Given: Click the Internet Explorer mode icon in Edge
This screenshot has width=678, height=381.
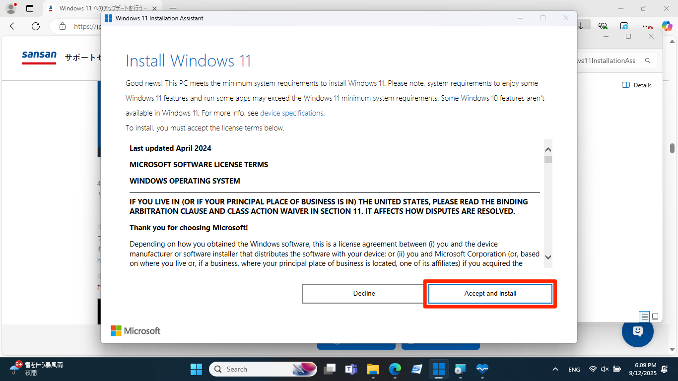Looking at the screenshot, I should tap(624, 26).
